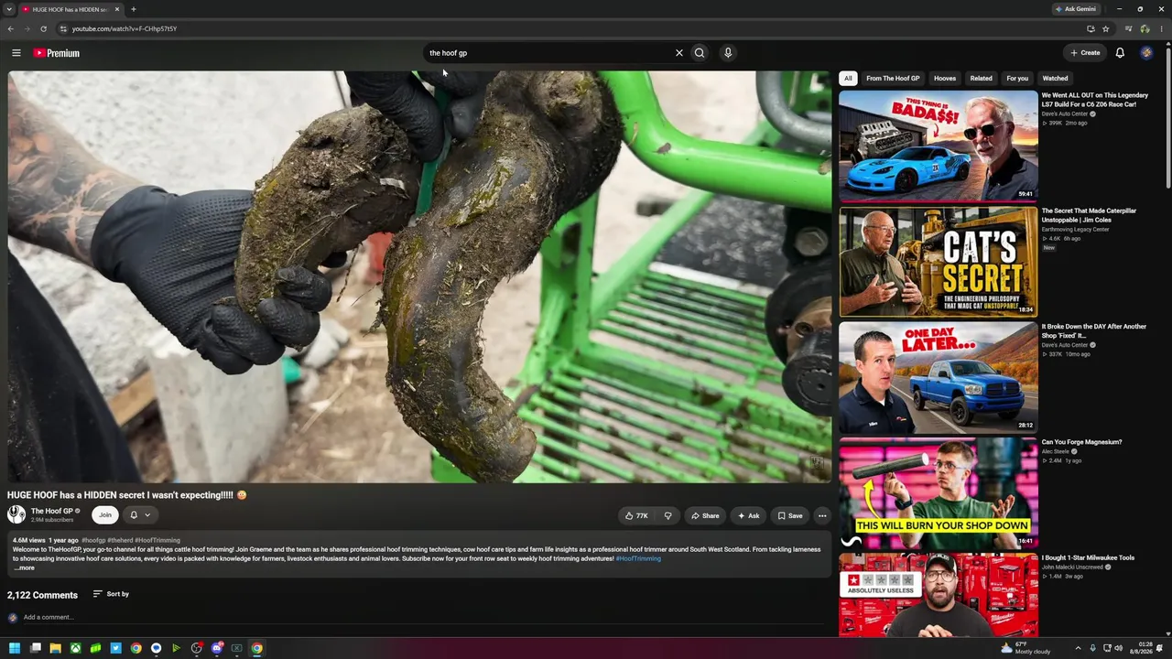Click the browser address bar URL

[125, 28]
